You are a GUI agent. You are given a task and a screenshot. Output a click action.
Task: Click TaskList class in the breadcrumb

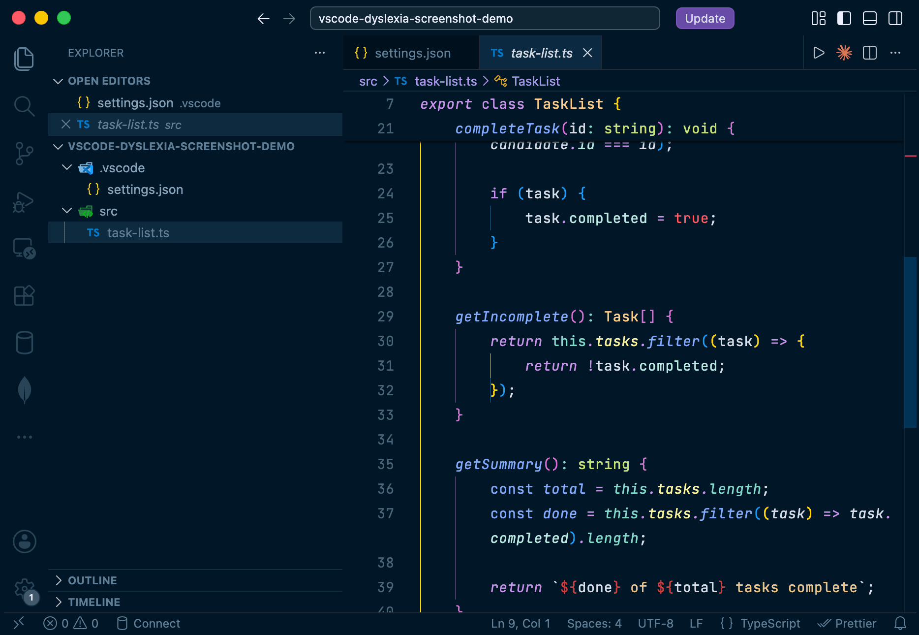point(535,81)
